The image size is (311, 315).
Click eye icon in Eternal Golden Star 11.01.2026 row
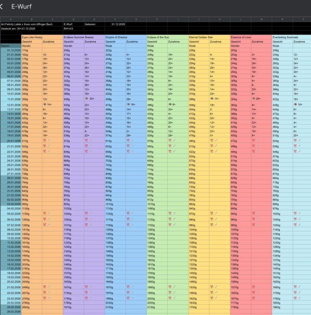click(211, 98)
